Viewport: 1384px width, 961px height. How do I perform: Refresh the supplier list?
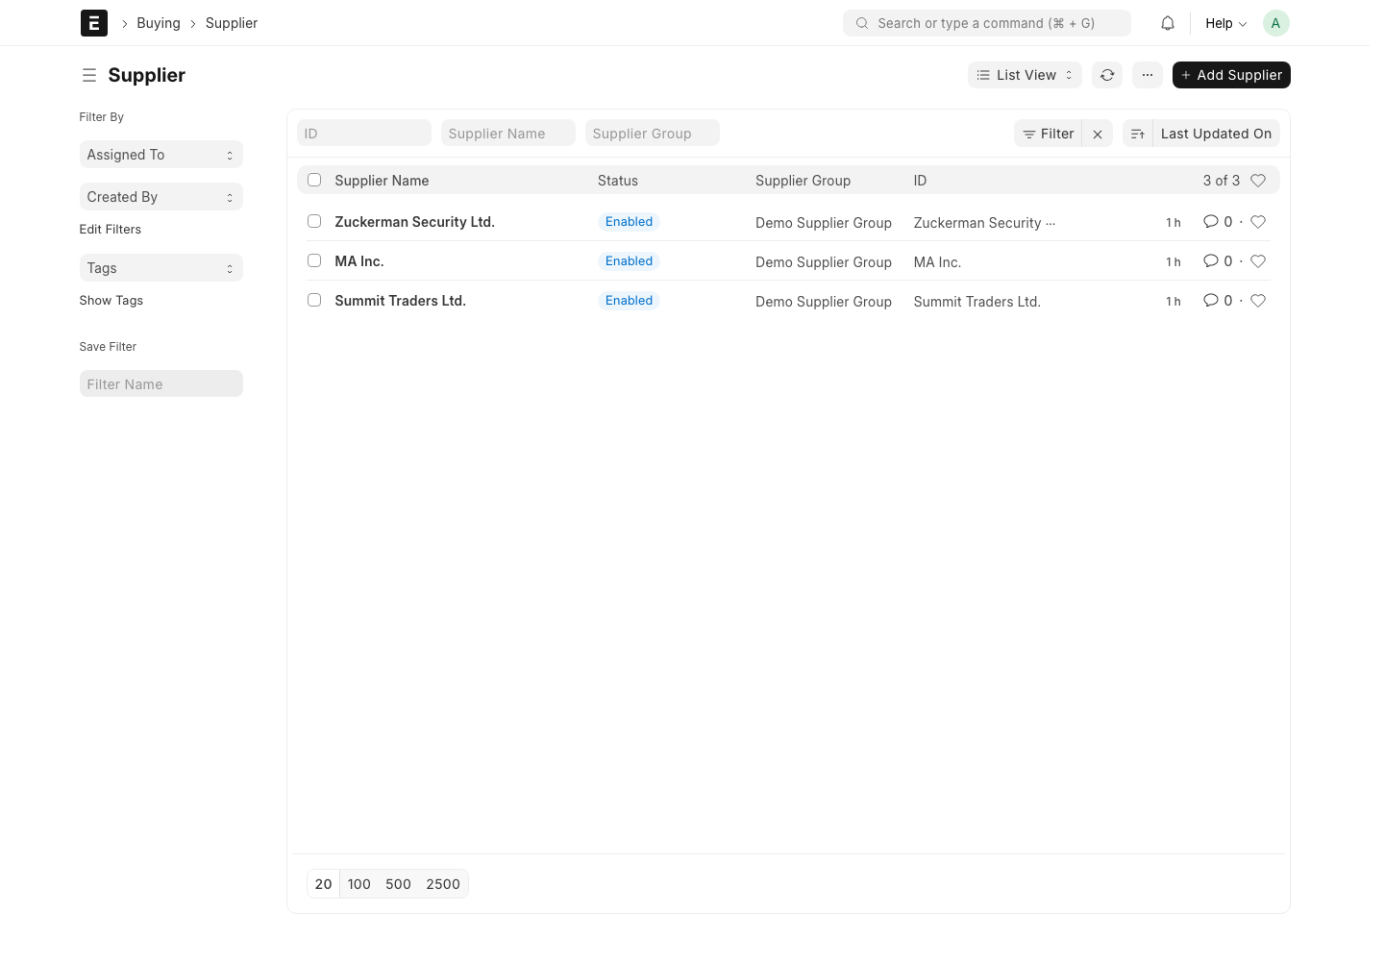[1107, 75]
